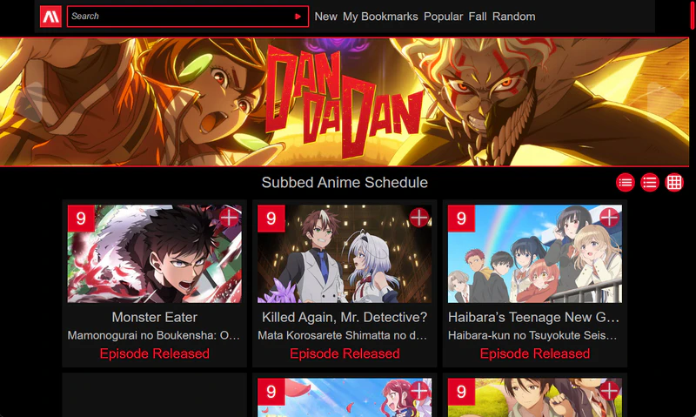Viewport: 696px width, 417px height.
Task: Open Monster Eater thumbnail image
Action: point(155,253)
